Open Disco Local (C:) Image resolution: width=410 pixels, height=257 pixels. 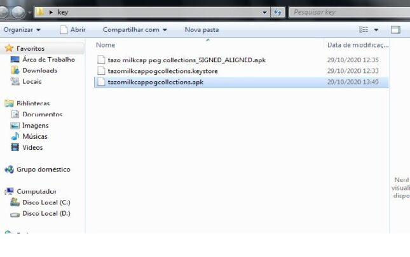[x=46, y=202]
